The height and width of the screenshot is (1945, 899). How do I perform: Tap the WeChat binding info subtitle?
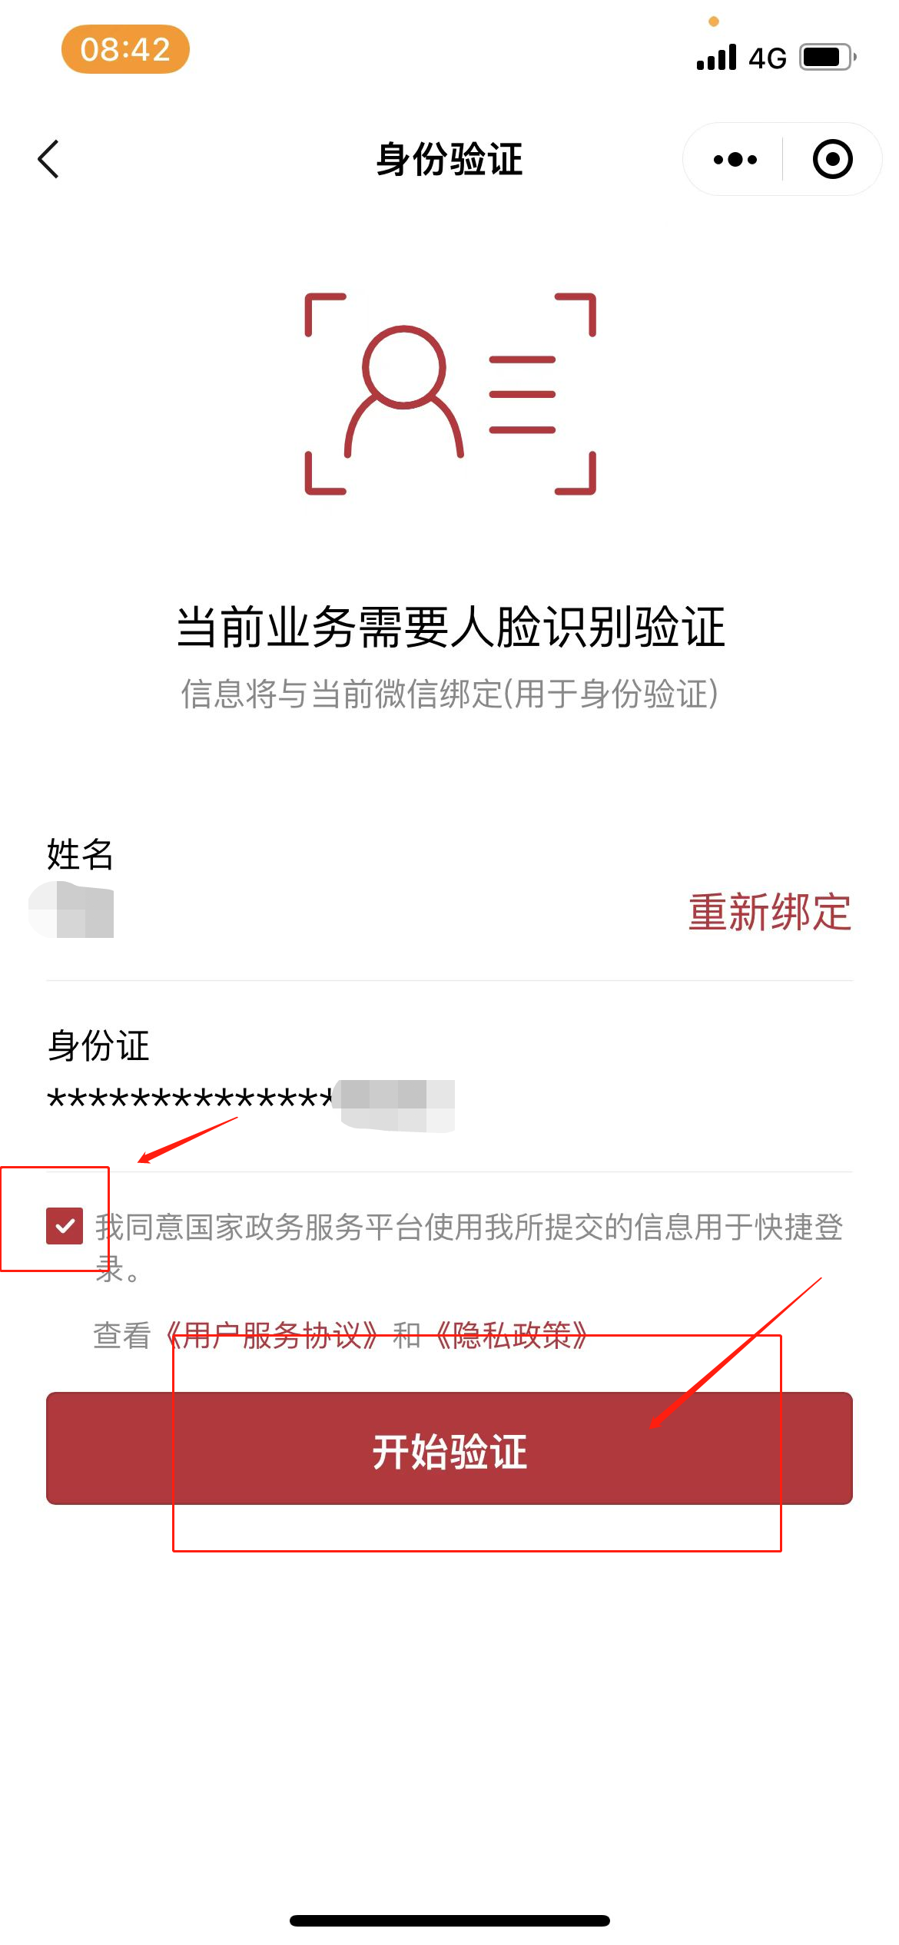click(x=450, y=694)
